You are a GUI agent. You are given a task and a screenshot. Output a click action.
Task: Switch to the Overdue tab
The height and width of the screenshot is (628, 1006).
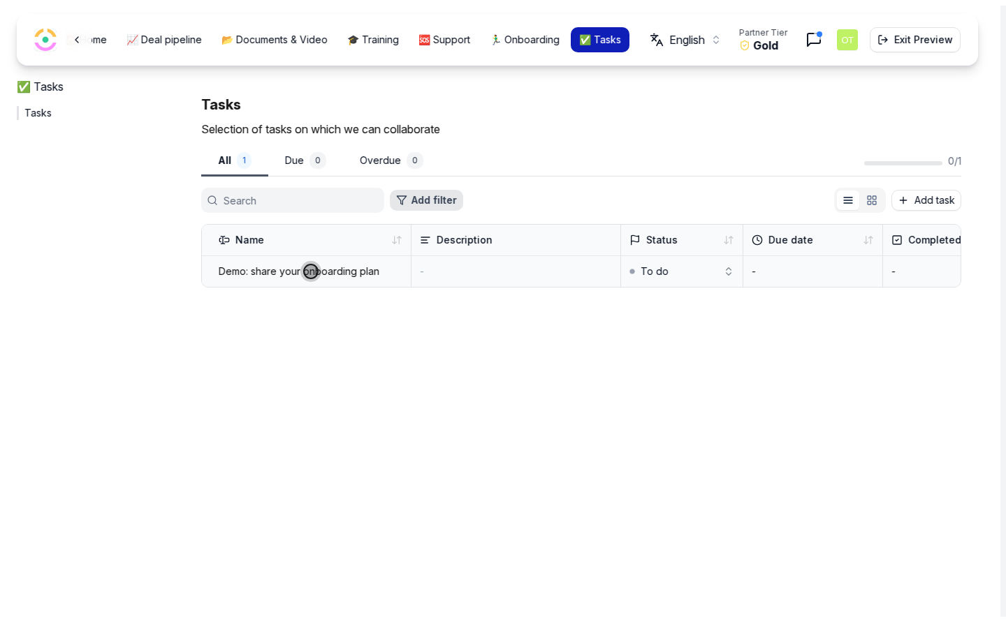point(391,160)
